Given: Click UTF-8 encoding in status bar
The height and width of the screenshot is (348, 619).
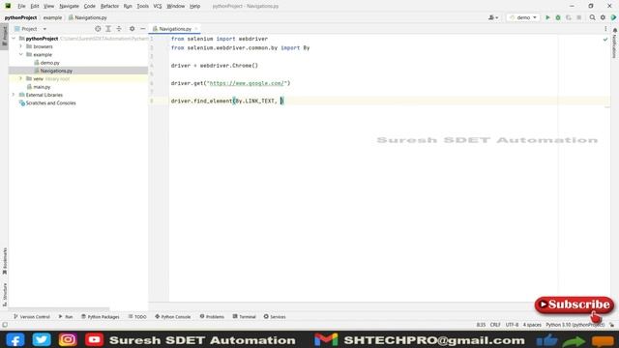Looking at the screenshot, I should 512,325.
